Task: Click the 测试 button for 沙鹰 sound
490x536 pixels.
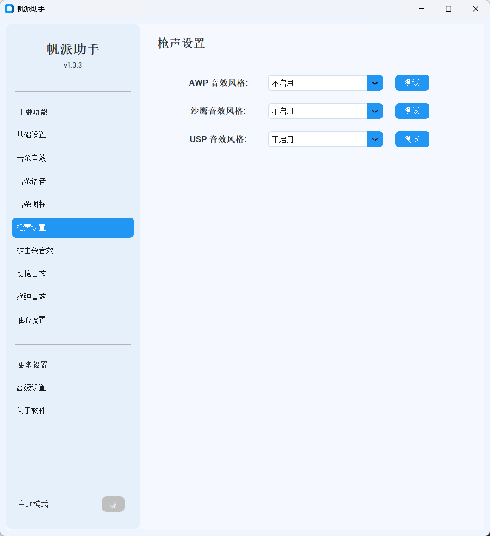Action: [412, 111]
